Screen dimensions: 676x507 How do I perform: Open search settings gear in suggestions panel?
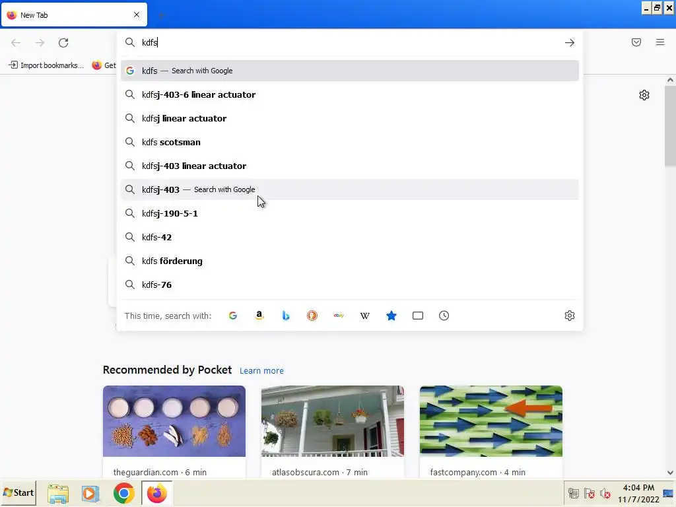(570, 316)
